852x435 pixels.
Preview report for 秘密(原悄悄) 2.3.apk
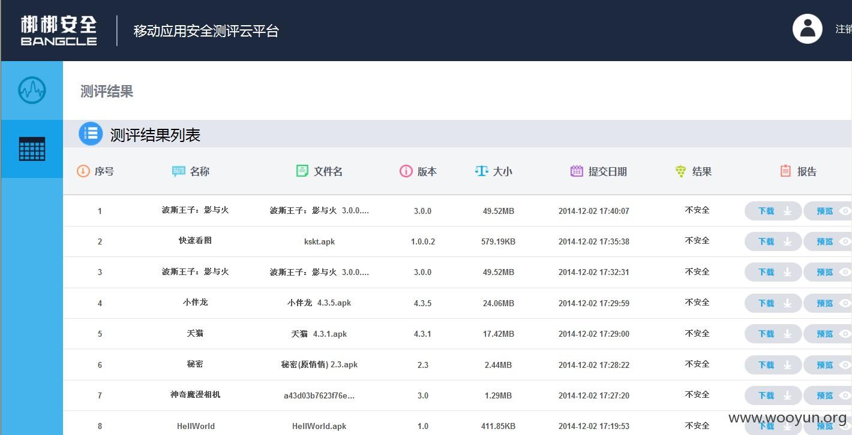[x=828, y=365]
